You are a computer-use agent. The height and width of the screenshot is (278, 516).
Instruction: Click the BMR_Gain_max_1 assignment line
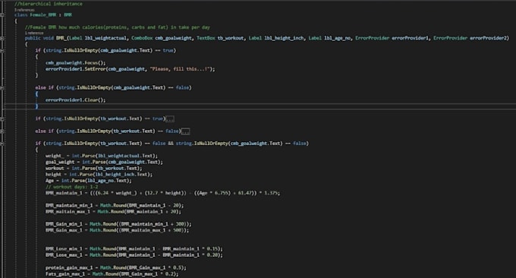coord(117,231)
